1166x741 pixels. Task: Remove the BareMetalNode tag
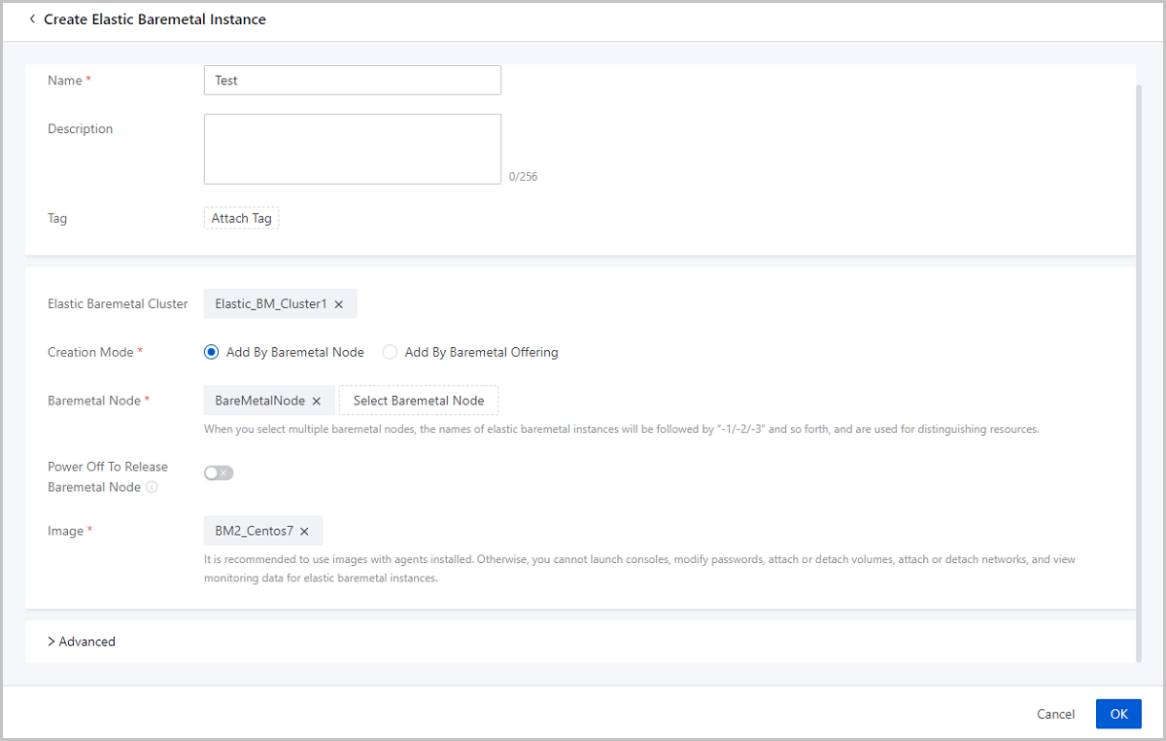317,401
